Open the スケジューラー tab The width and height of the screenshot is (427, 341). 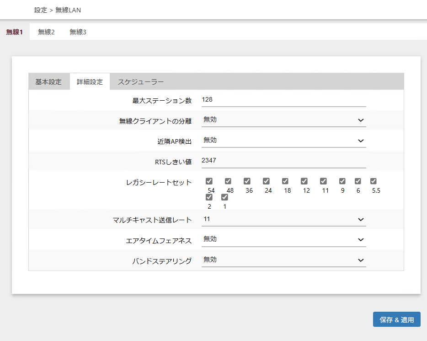coord(140,82)
